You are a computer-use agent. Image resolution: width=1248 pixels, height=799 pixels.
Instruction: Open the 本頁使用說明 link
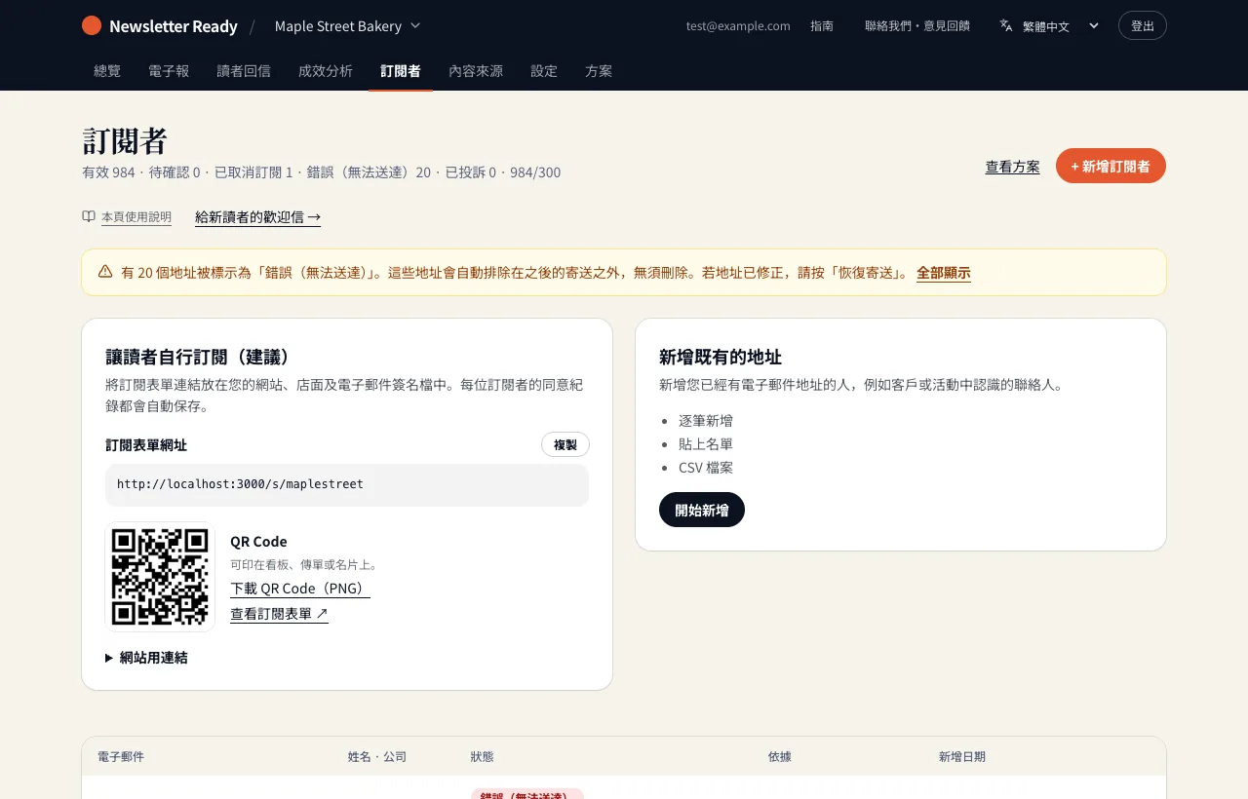(136, 216)
